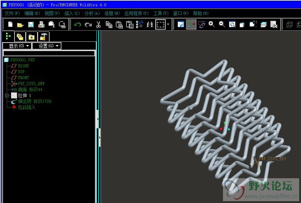Select the 拉伸 1 extrude feature

[24, 95]
